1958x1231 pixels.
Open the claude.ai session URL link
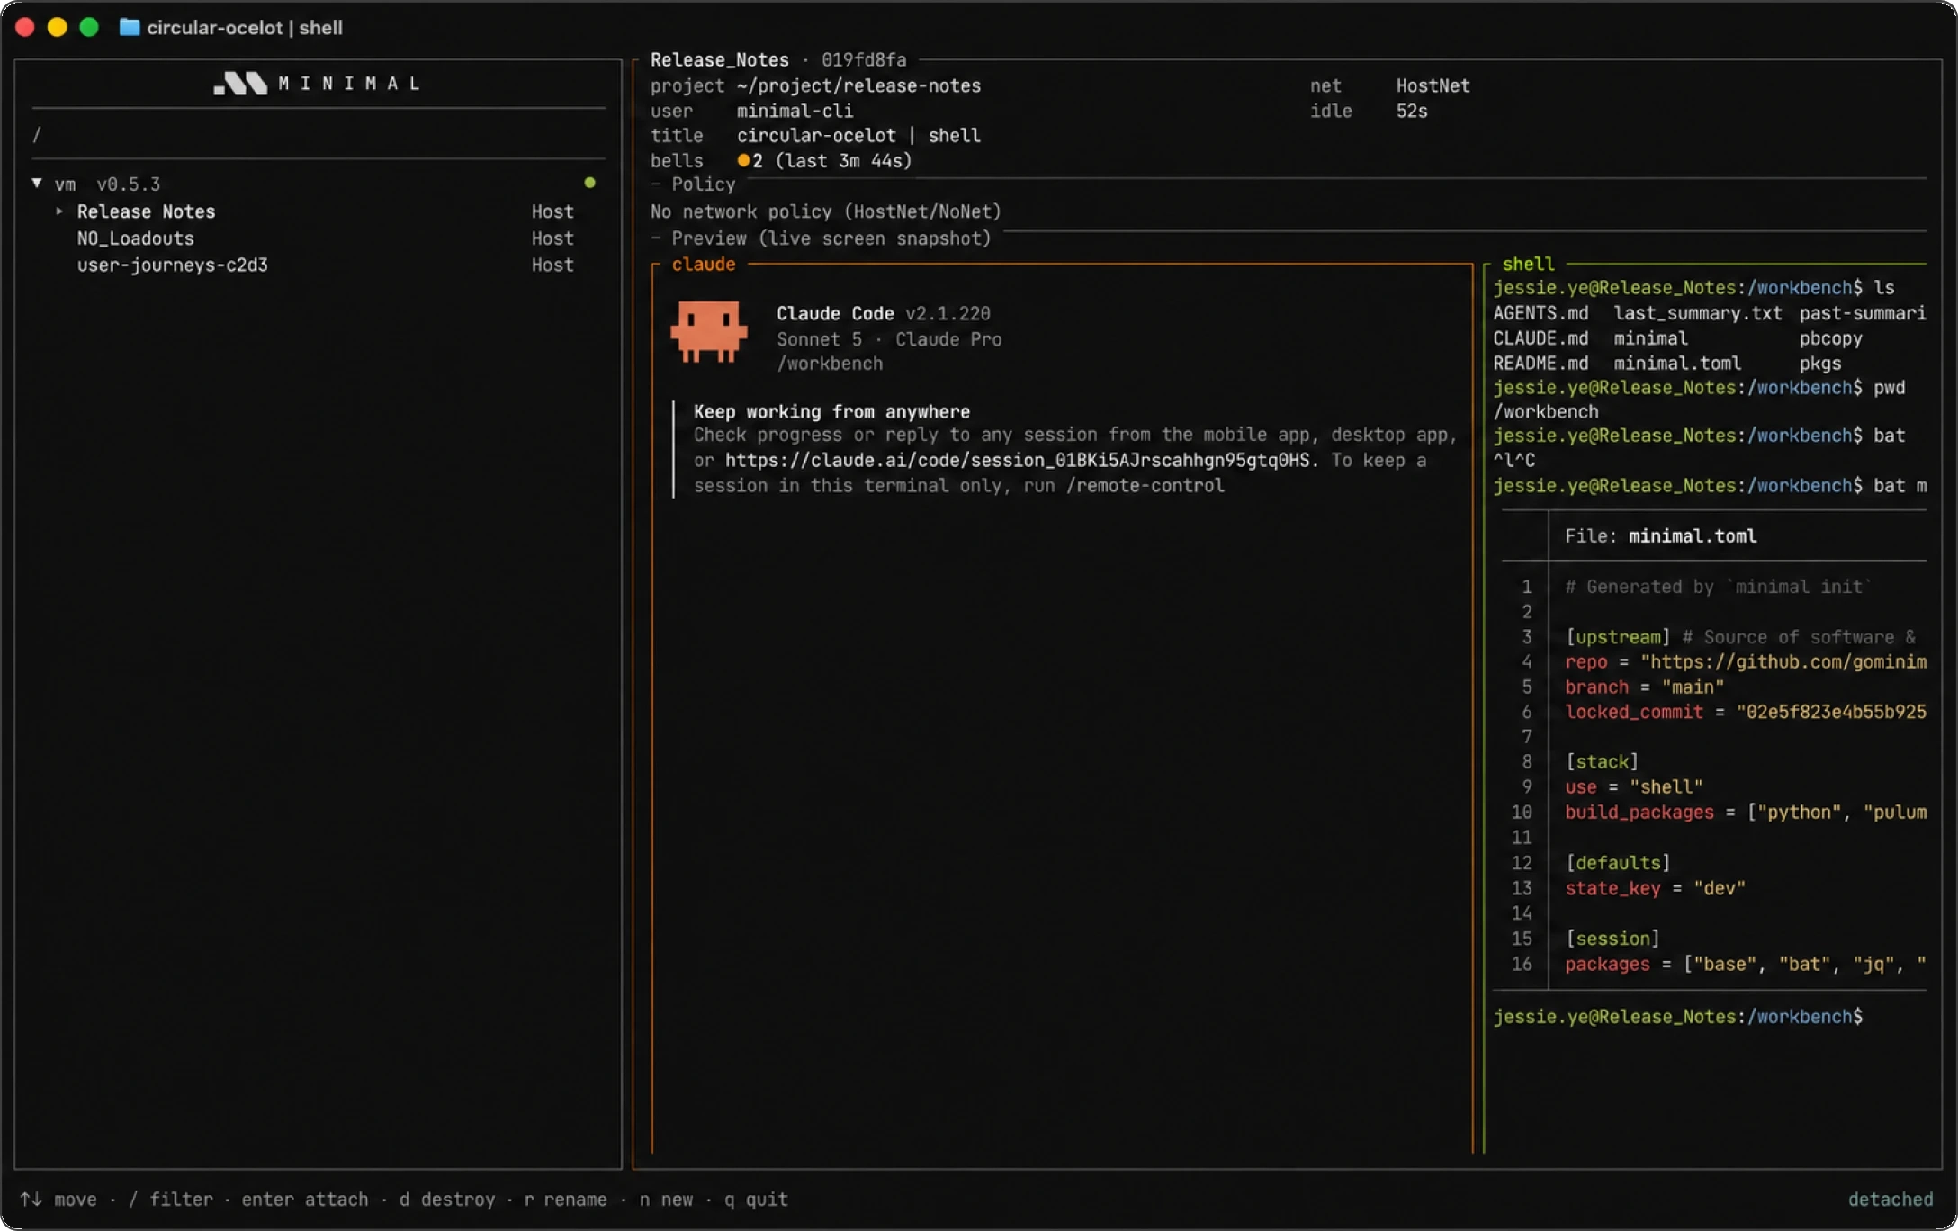pos(1017,461)
